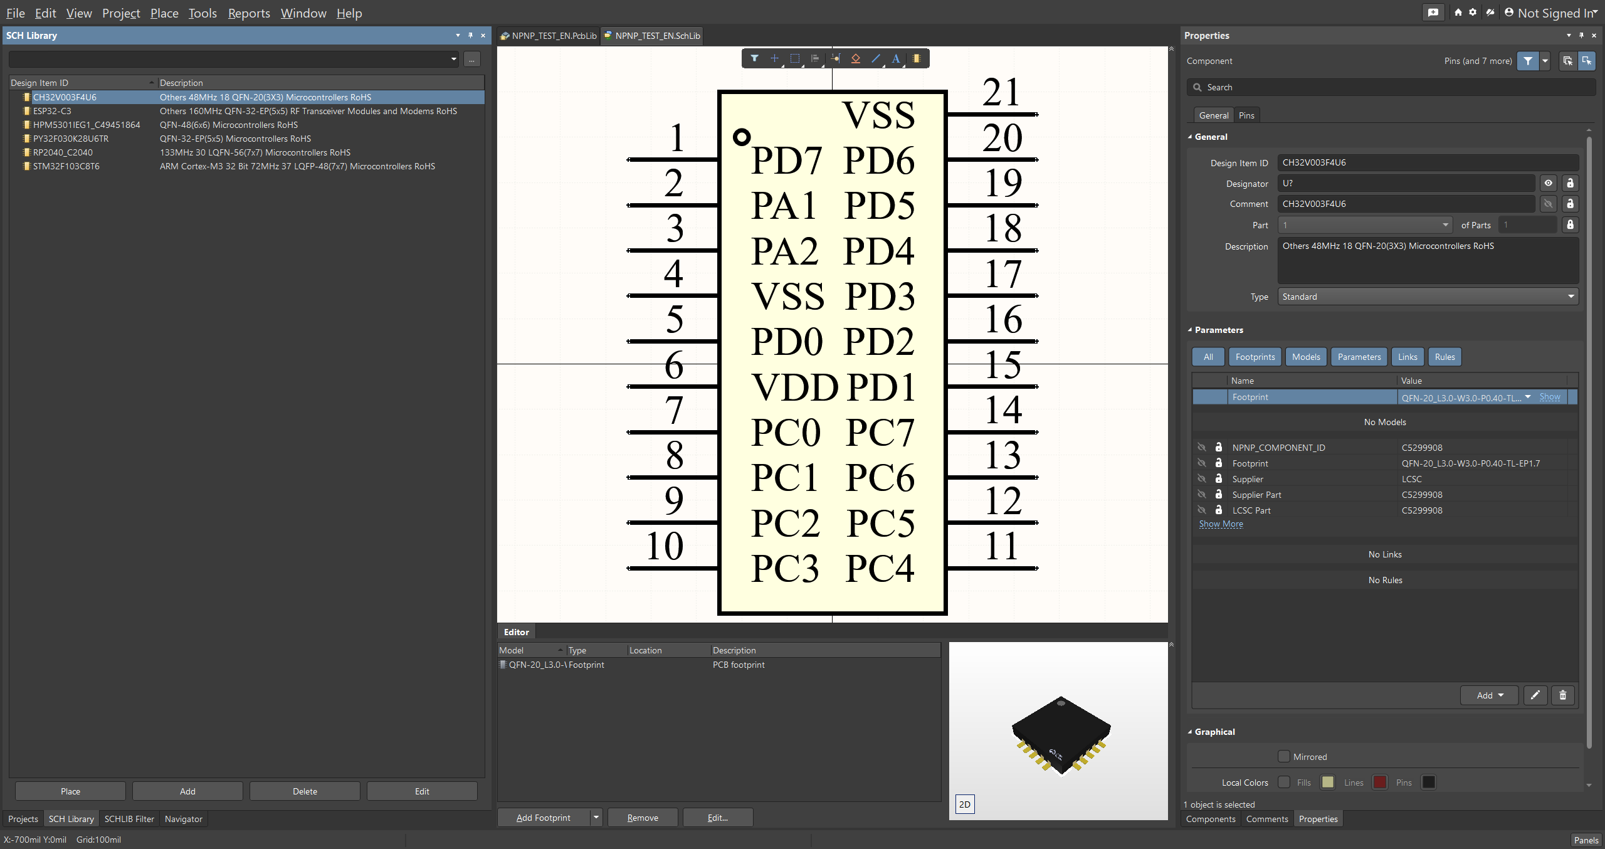Activate the Place Line tool

click(x=876, y=58)
